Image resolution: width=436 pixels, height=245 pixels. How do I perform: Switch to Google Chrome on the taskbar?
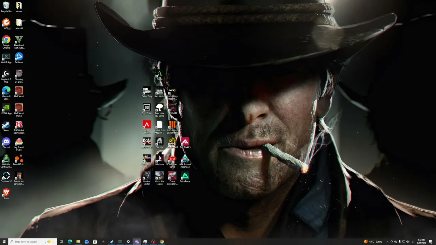[162, 242]
